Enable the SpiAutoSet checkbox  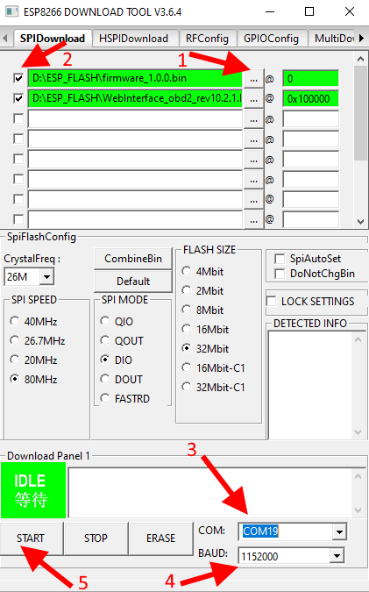(280, 259)
